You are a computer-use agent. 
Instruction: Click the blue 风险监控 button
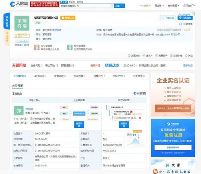click(x=185, y=18)
